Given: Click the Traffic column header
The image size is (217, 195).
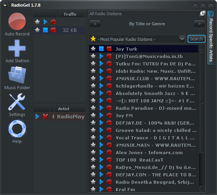Looking at the screenshot, I should coord(70,14).
